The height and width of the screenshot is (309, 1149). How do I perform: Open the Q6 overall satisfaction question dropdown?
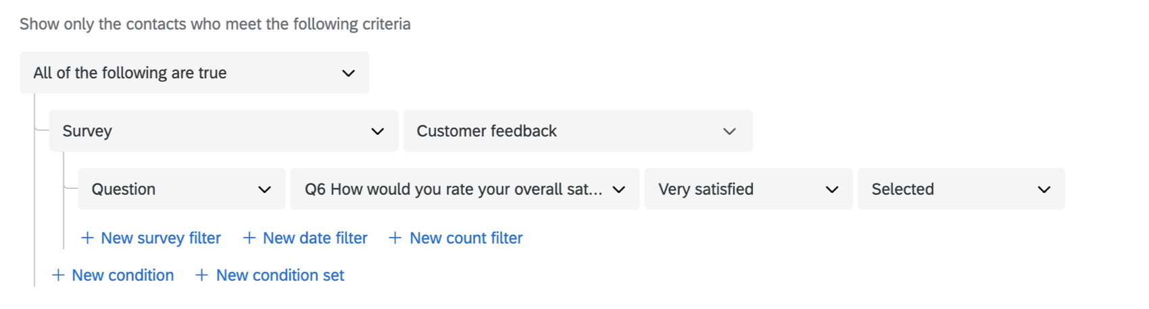click(464, 190)
